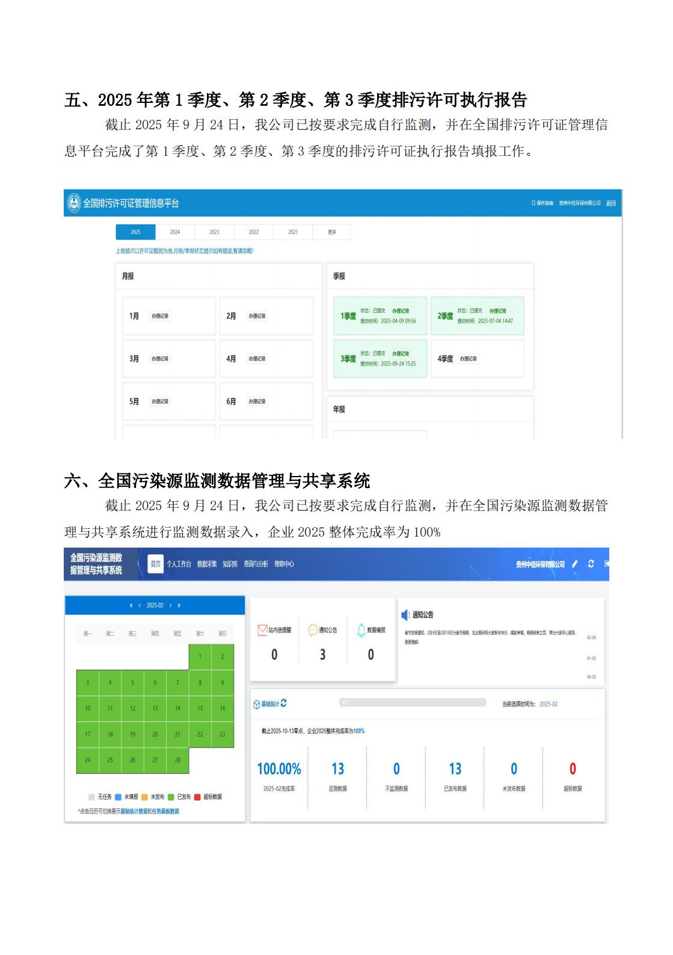This screenshot has height=955, width=673.
Task: Open the 数据采集 menu item
Action: click(x=207, y=564)
